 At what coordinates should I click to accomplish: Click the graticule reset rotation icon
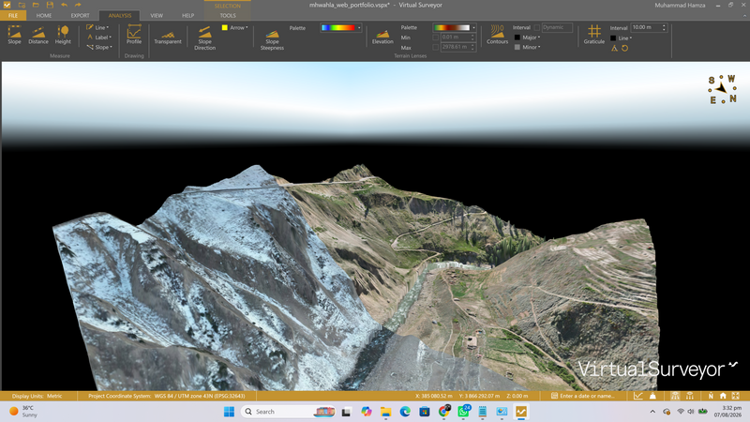coord(624,49)
